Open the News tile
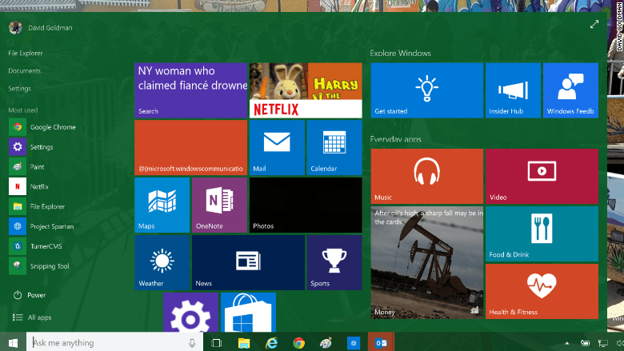624x351 pixels. [x=248, y=262]
